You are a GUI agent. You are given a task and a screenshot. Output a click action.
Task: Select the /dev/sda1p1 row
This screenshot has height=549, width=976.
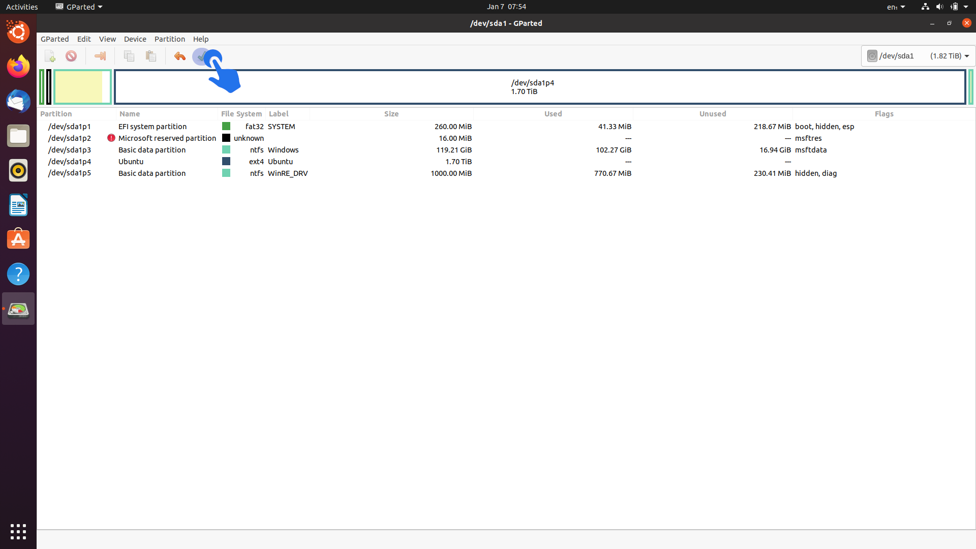tap(506, 126)
